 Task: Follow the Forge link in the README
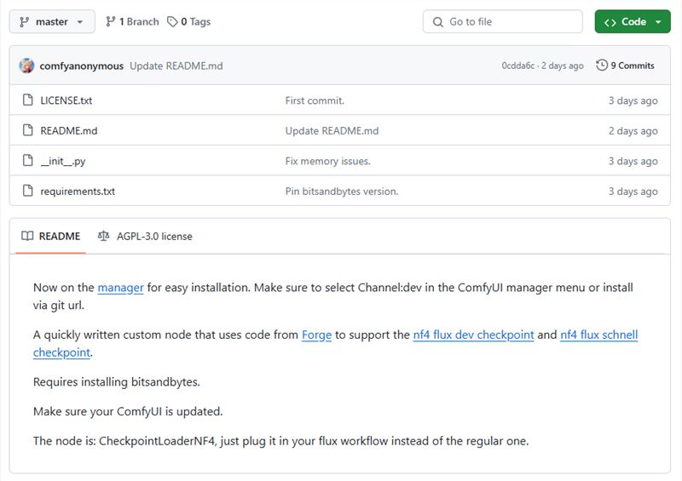pos(316,335)
